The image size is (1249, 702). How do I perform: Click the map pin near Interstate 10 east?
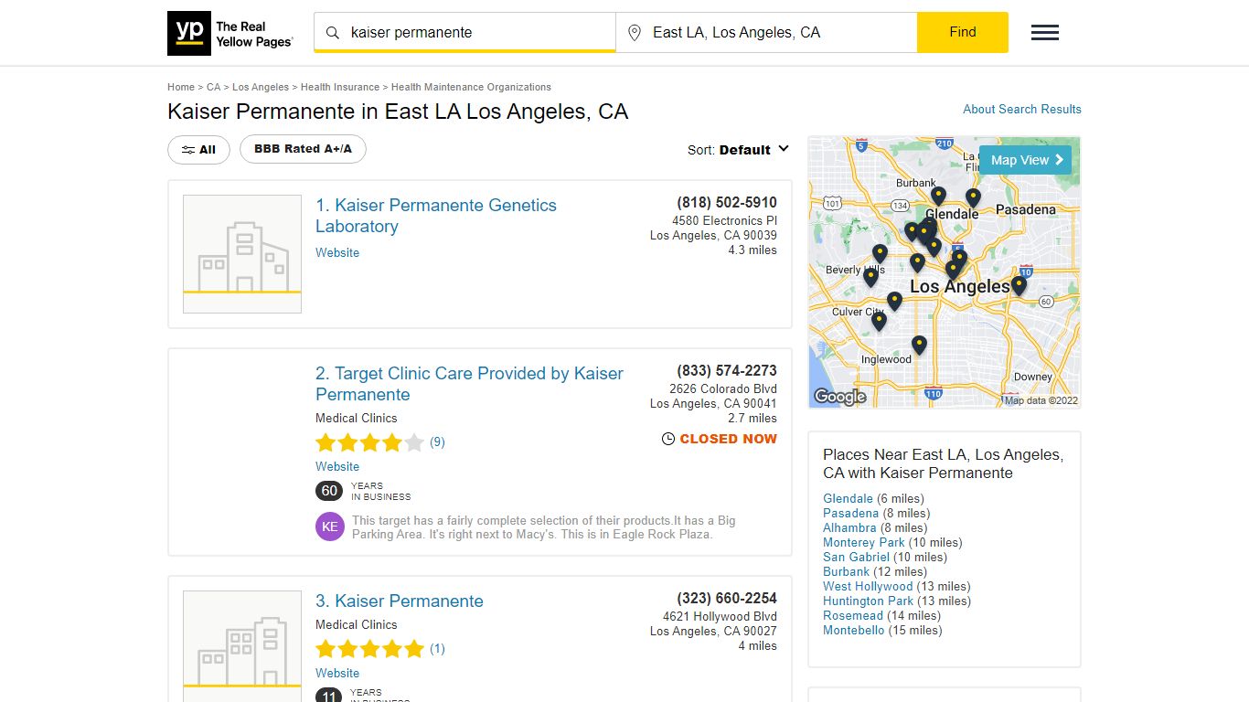pyautogui.click(x=1019, y=285)
